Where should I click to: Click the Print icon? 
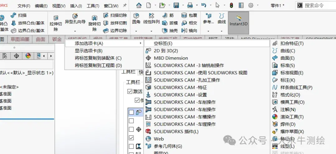[x=190, y=5]
